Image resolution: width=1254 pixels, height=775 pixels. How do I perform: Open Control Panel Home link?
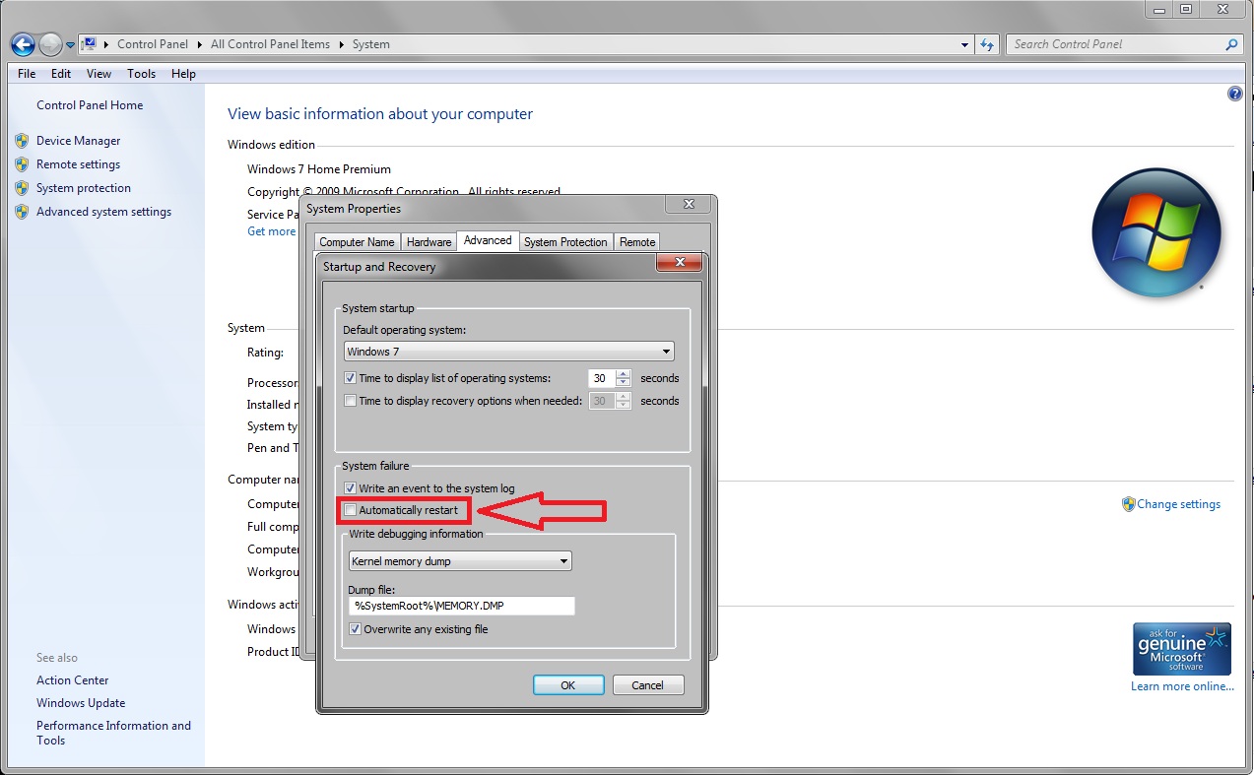pos(90,105)
